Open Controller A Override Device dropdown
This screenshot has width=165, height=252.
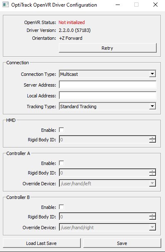(x=108, y=183)
